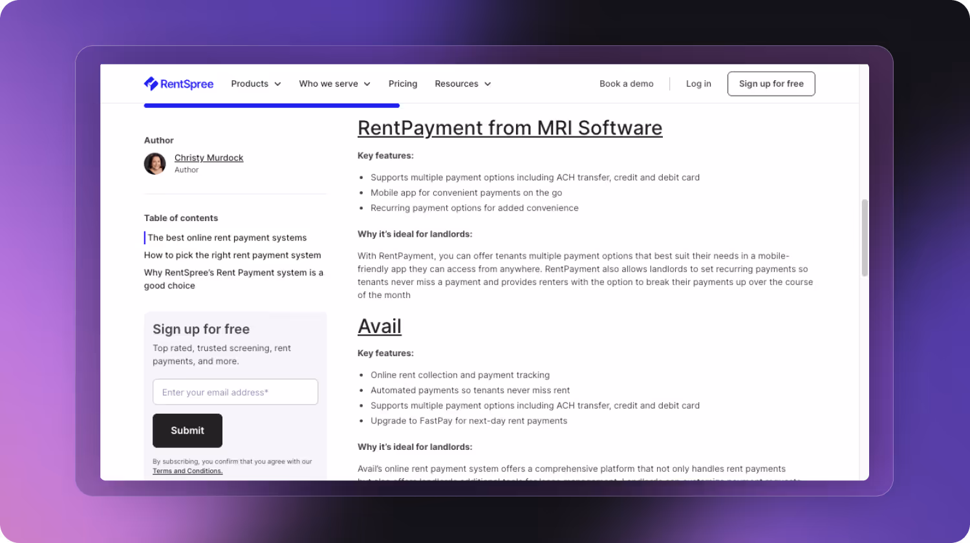The width and height of the screenshot is (970, 543).
Task: Open Terms and Conditions link
Action: [x=188, y=471]
